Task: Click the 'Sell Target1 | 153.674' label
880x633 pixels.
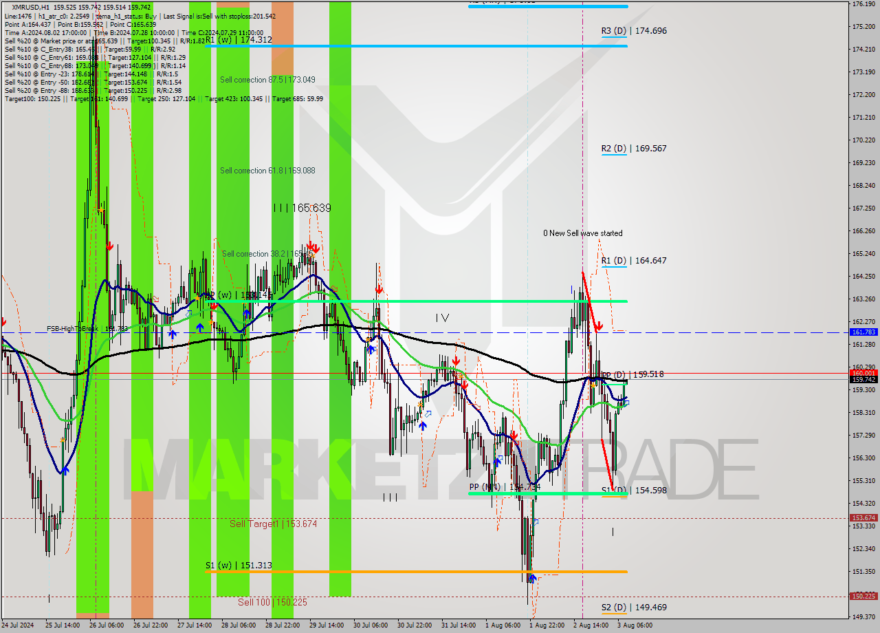Action: [273, 524]
